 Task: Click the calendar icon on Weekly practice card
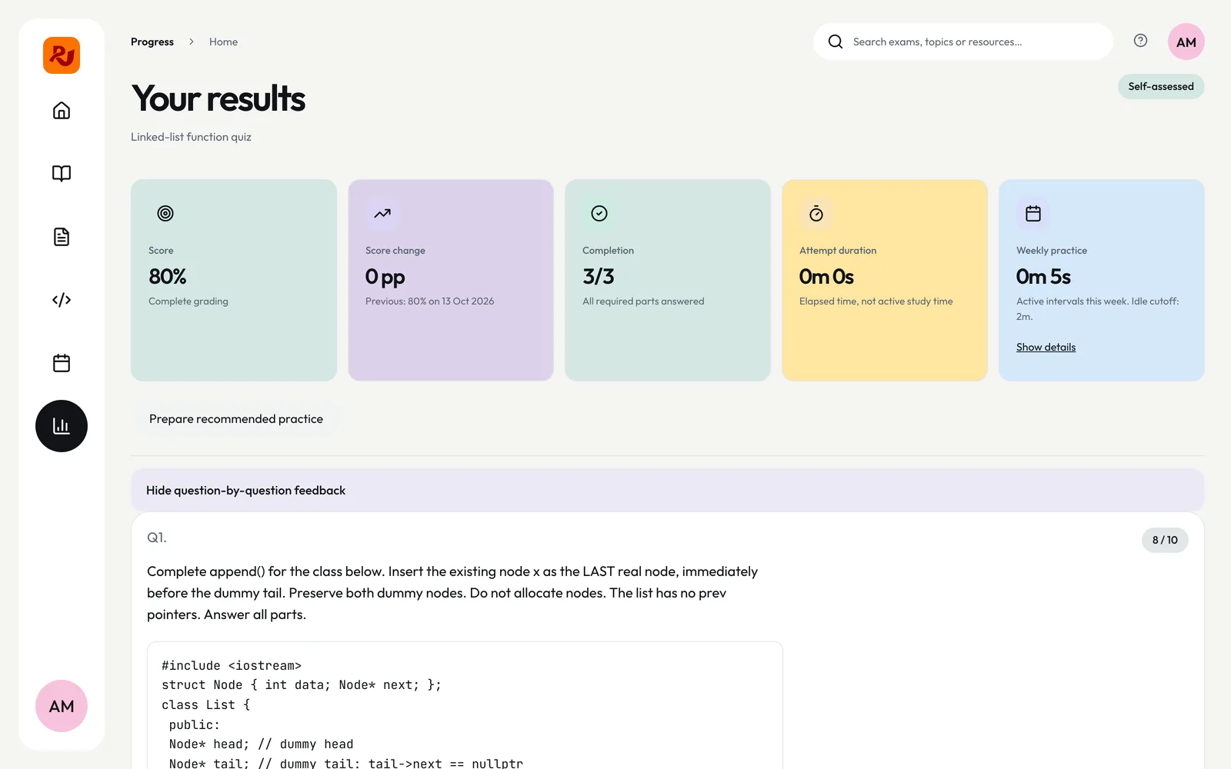pos(1033,214)
